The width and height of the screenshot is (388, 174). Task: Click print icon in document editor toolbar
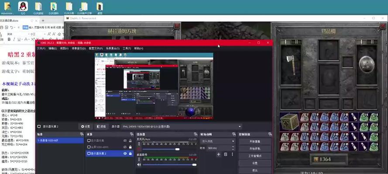click(1, 27)
